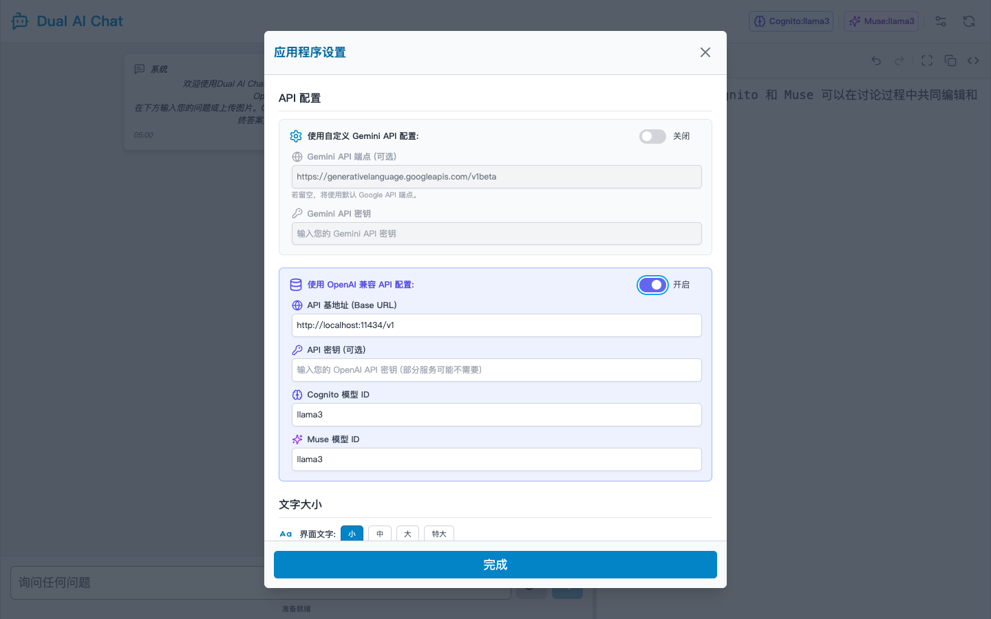The image size is (991, 619).
Task: Open settings sliders icon in header
Action: (941, 21)
